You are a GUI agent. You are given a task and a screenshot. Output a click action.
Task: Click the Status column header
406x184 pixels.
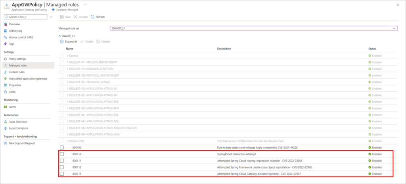[372, 49]
